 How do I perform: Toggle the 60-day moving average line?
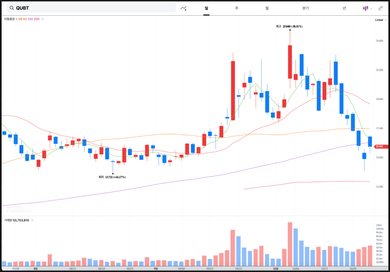point(25,19)
